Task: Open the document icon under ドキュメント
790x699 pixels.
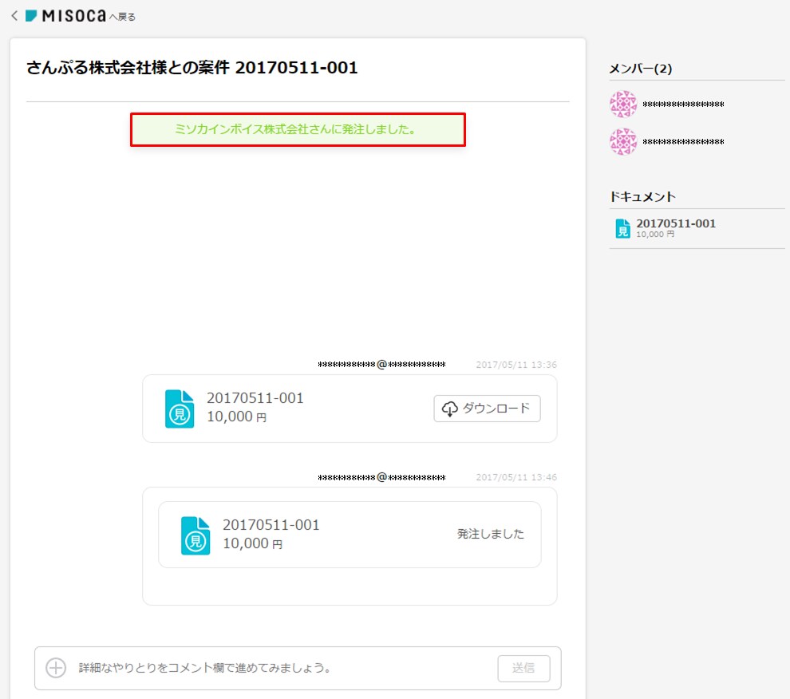Action: pos(622,228)
